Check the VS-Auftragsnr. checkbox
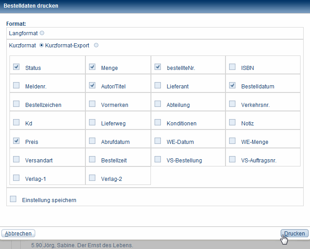Screen dimensions: 310x249 (x=232, y=159)
